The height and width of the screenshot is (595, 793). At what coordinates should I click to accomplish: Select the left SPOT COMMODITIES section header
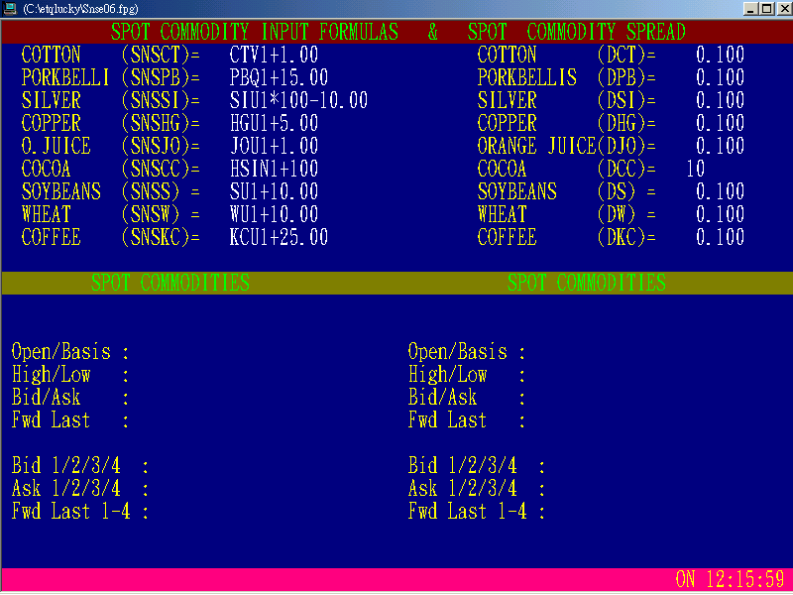(169, 283)
